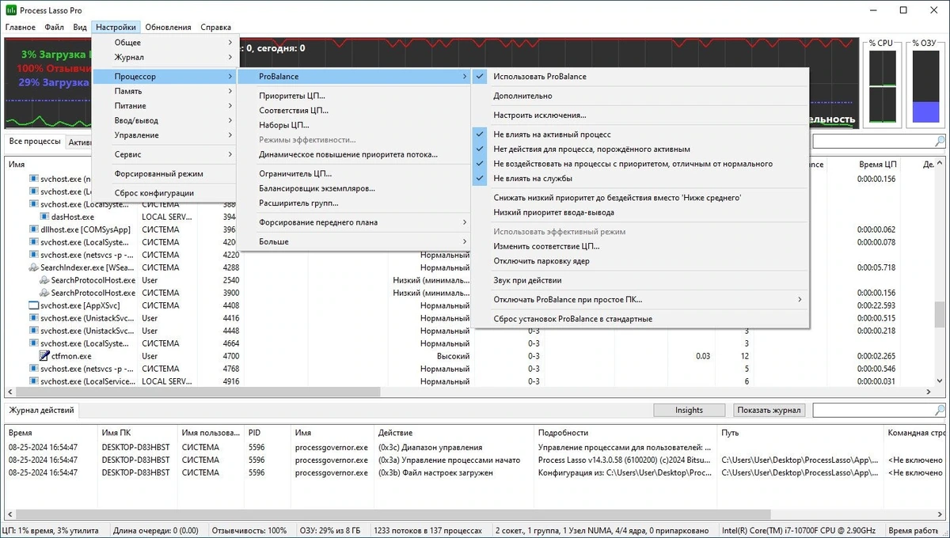Click the '% ОЗУ' meter bar
The height and width of the screenshot is (538, 950).
tap(926, 87)
